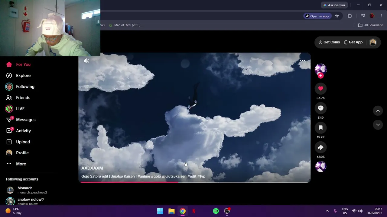
Task: Open the Upload page
Action: tap(18, 142)
